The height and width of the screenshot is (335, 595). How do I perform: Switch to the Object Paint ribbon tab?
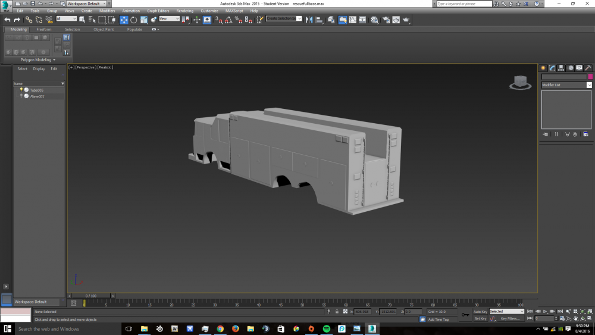coord(103,29)
